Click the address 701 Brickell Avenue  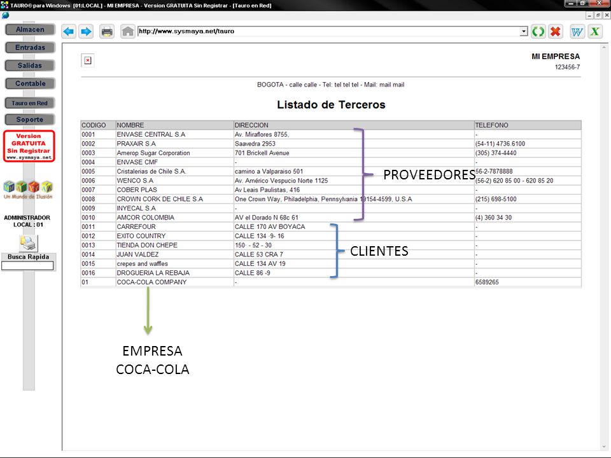(x=262, y=153)
